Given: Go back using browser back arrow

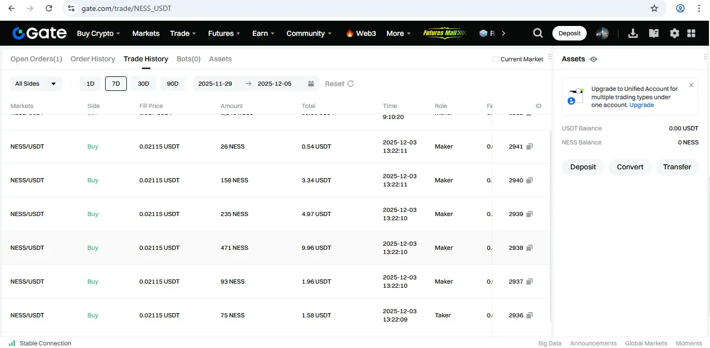Looking at the screenshot, I should (11, 8).
